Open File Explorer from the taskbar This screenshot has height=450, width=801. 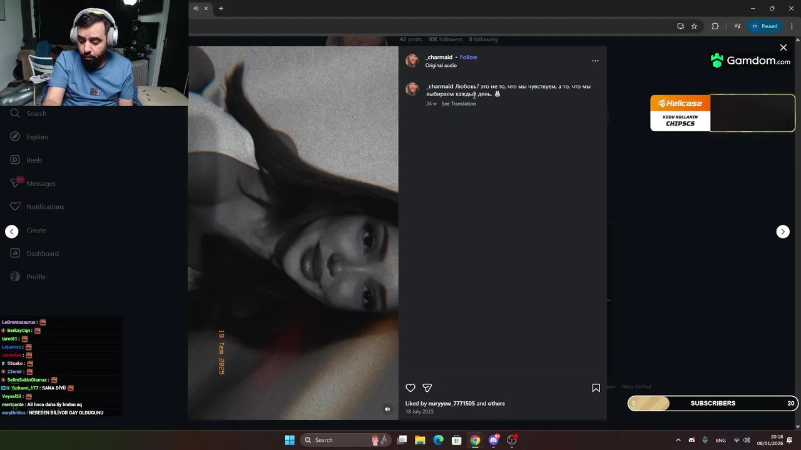point(420,440)
